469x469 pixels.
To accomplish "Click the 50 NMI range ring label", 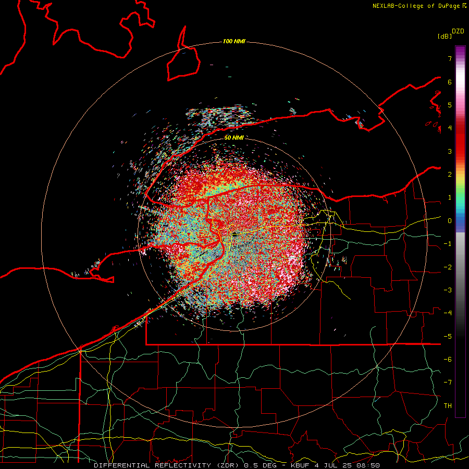I will point(234,138).
